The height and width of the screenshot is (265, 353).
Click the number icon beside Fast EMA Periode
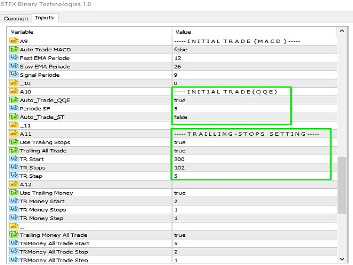point(13,58)
